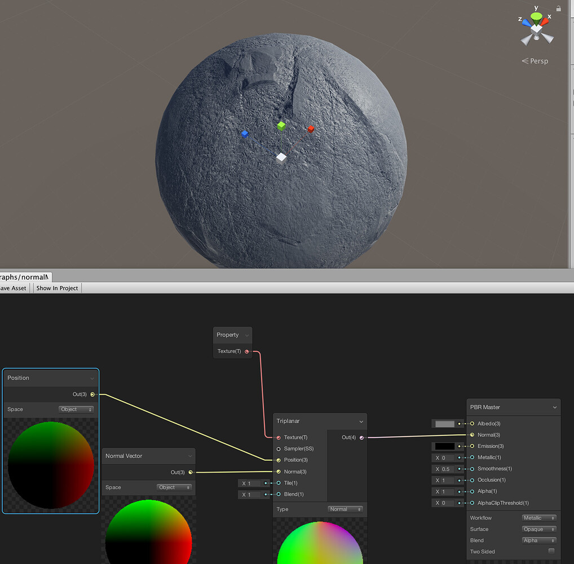Click PBR Master Emission(3) port

tap(473, 446)
